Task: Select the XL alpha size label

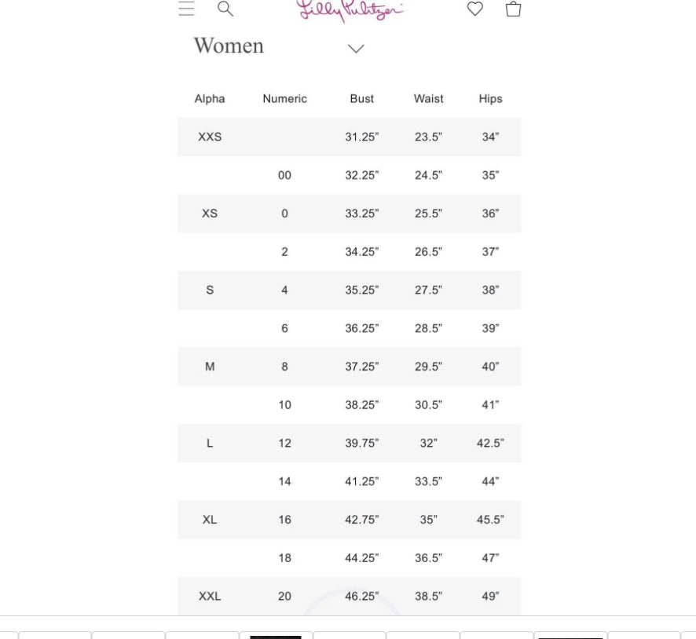Action: click(x=210, y=520)
